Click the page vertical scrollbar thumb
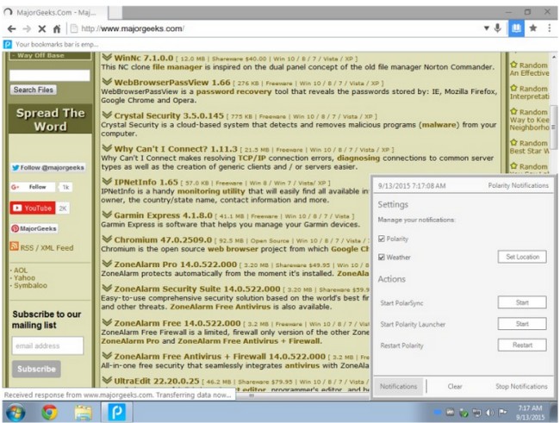560x423 pixels. point(553,127)
